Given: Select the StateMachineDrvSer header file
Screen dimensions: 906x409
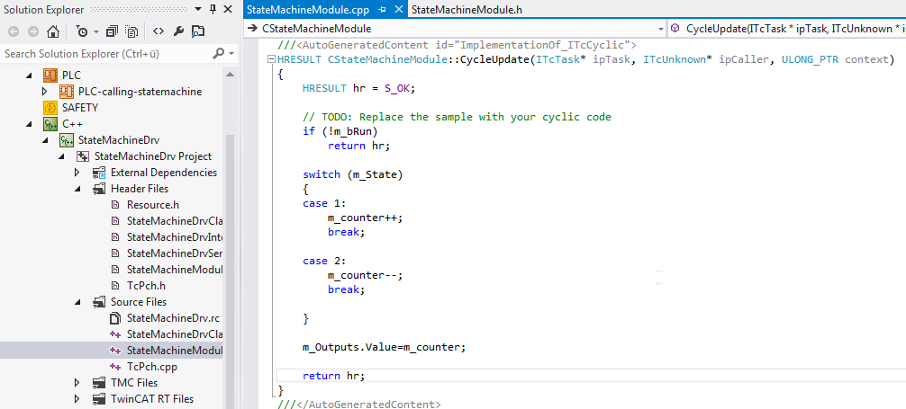Looking at the screenshot, I should [x=175, y=253].
